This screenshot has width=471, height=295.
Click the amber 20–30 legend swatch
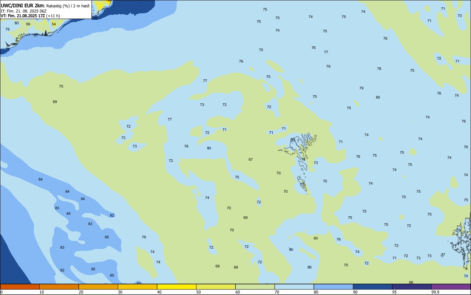tap(98, 287)
